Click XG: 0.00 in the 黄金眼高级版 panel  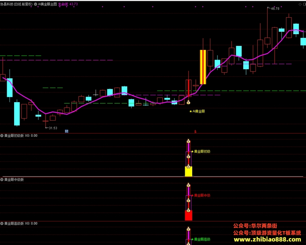click(x=31, y=223)
